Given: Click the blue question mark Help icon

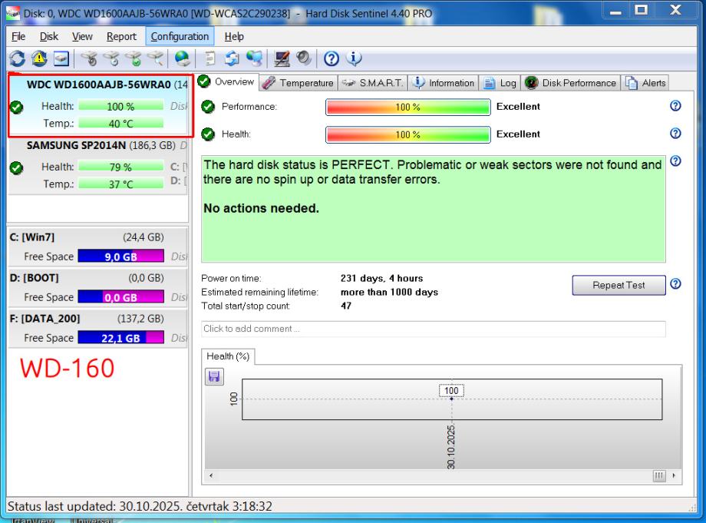Looking at the screenshot, I should point(332,58).
